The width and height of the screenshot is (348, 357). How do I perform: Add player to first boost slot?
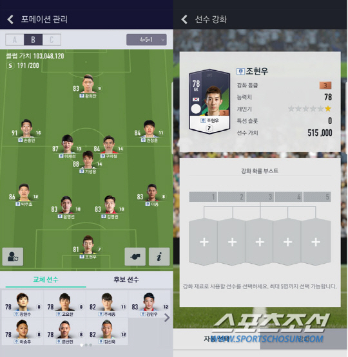click(204, 242)
